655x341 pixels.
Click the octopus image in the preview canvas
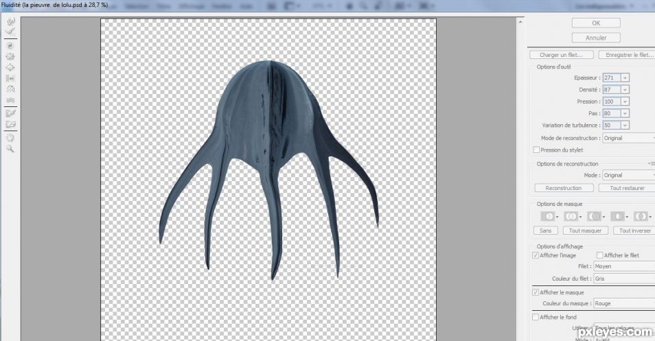[268, 169]
